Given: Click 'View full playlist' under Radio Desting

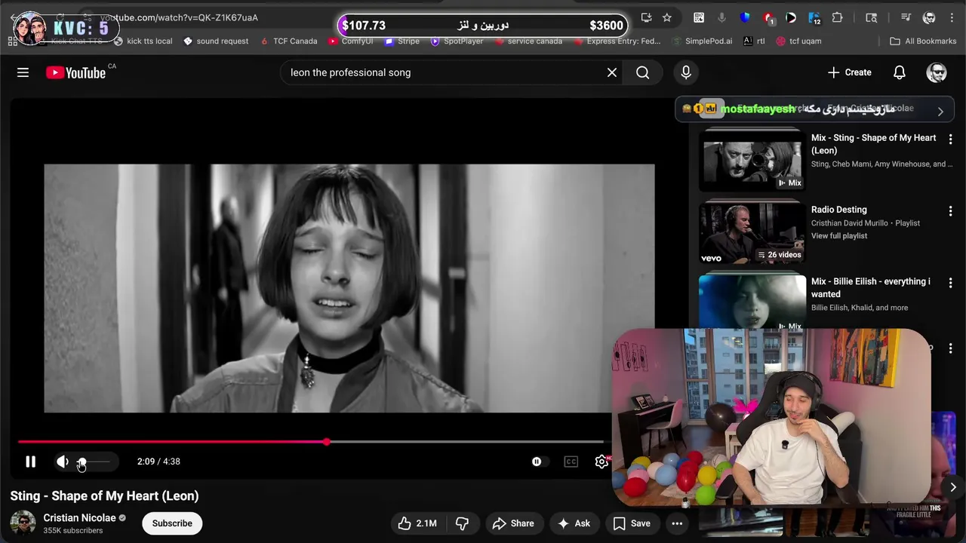Looking at the screenshot, I should click(838, 236).
